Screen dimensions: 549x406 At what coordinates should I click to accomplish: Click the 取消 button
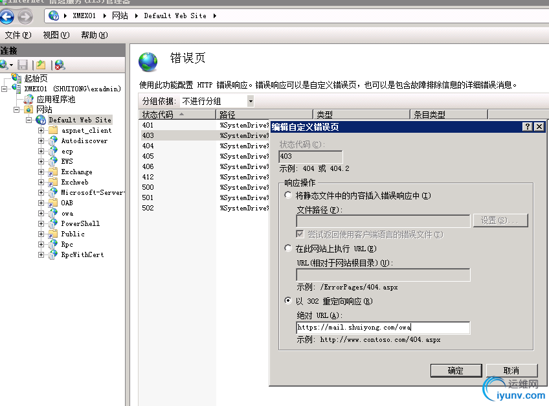coord(512,370)
